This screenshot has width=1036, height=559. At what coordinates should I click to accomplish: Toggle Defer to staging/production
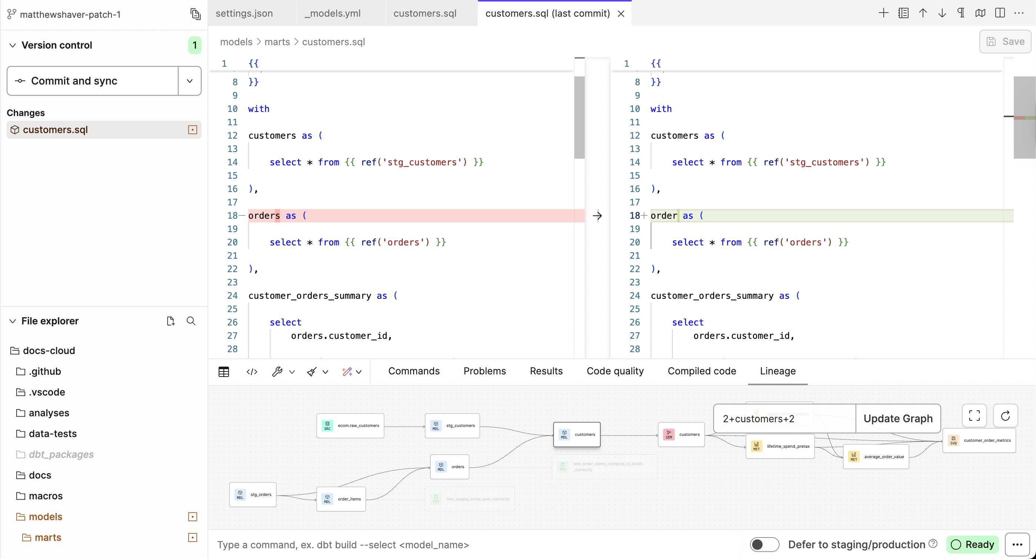coord(764,544)
